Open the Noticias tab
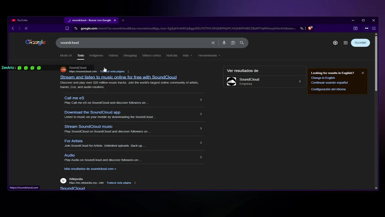 [172, 55]
